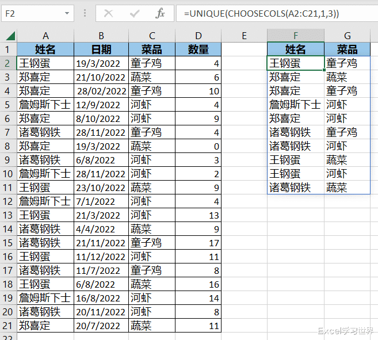This screenshot has width=378, height=340.
Task: Click the formula bar drag handle dots
Action: tap(85, 13)
